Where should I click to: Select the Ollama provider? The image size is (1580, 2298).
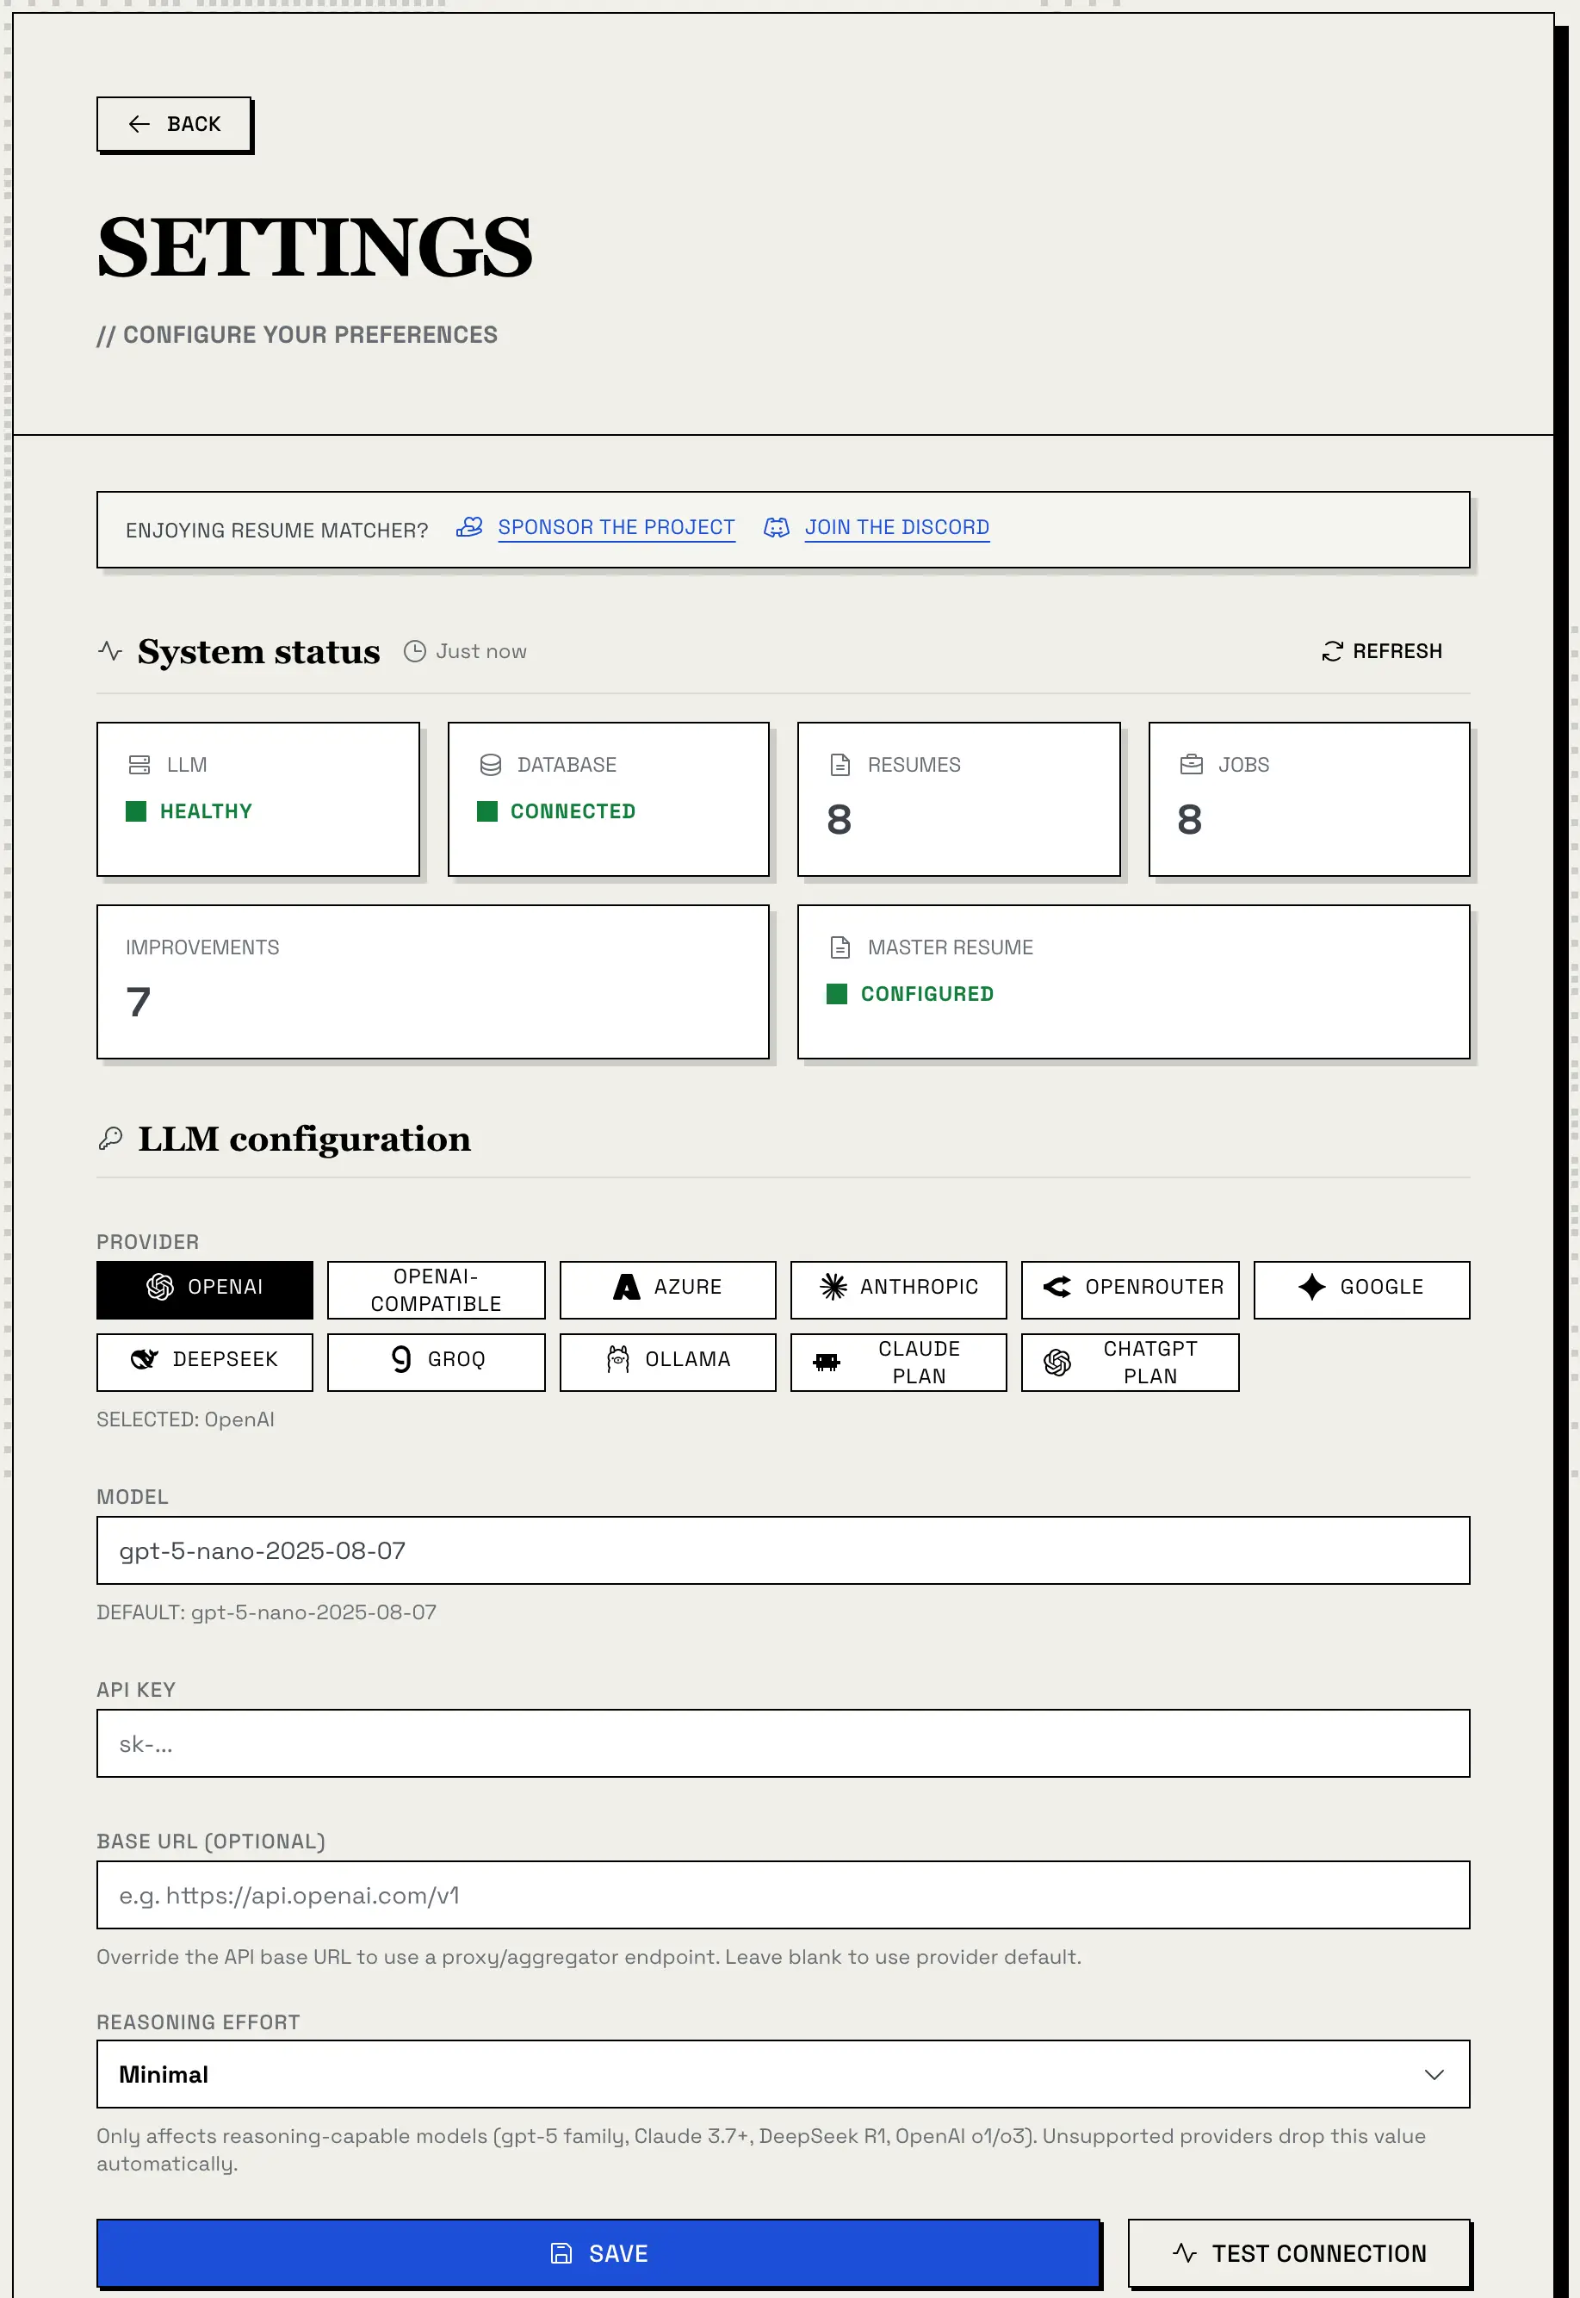tap(668, 1363)
